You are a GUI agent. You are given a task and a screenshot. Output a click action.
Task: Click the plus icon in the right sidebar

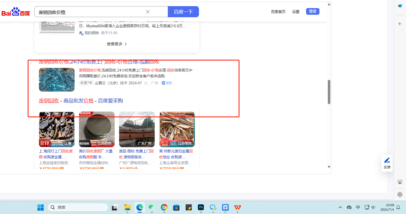[400, 24]
